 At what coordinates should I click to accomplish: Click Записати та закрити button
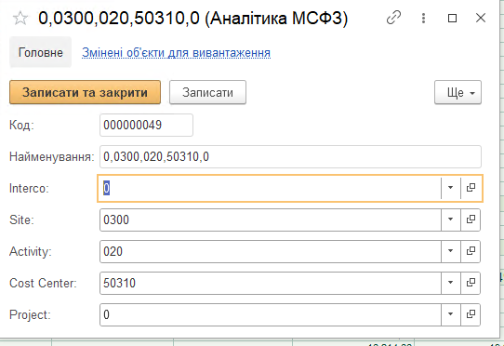tap(85, 93)
